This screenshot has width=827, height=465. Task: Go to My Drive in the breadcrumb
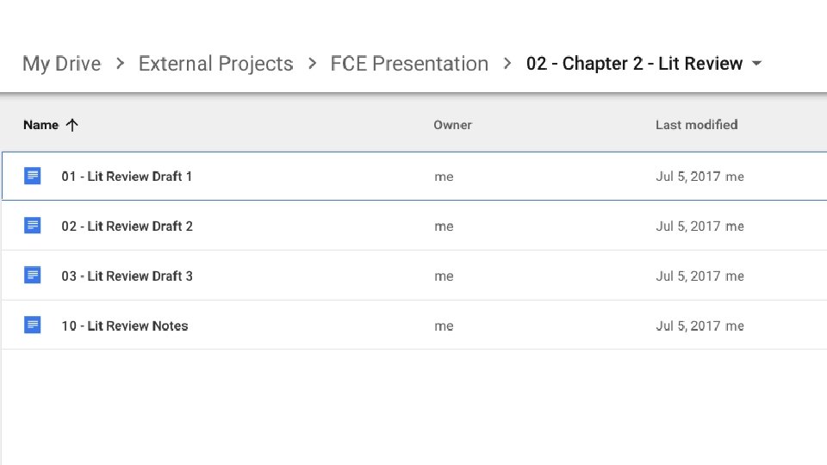click(61, 64)
